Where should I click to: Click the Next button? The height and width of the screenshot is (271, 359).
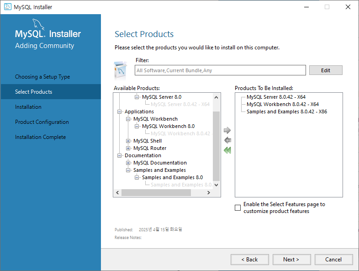pyautogui.click(x=291, y=260)
